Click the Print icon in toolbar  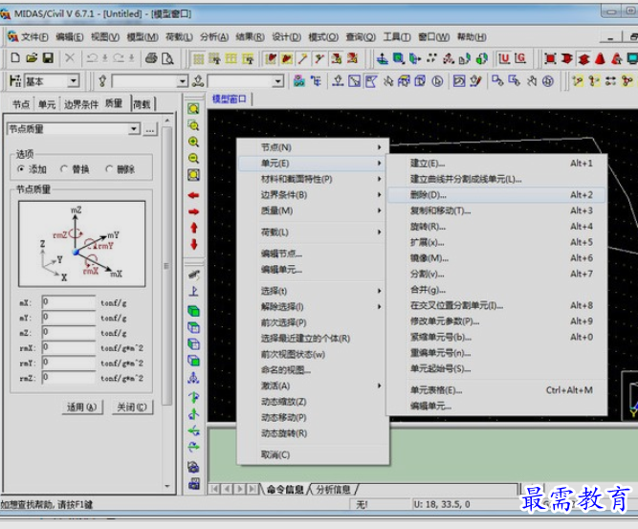[x=151, y=58]
